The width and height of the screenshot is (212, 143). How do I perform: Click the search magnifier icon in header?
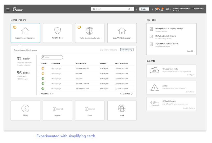point(94,9)
